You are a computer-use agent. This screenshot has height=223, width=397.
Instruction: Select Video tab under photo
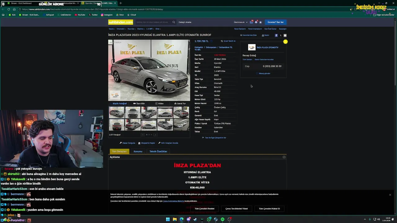pos(159,103)
